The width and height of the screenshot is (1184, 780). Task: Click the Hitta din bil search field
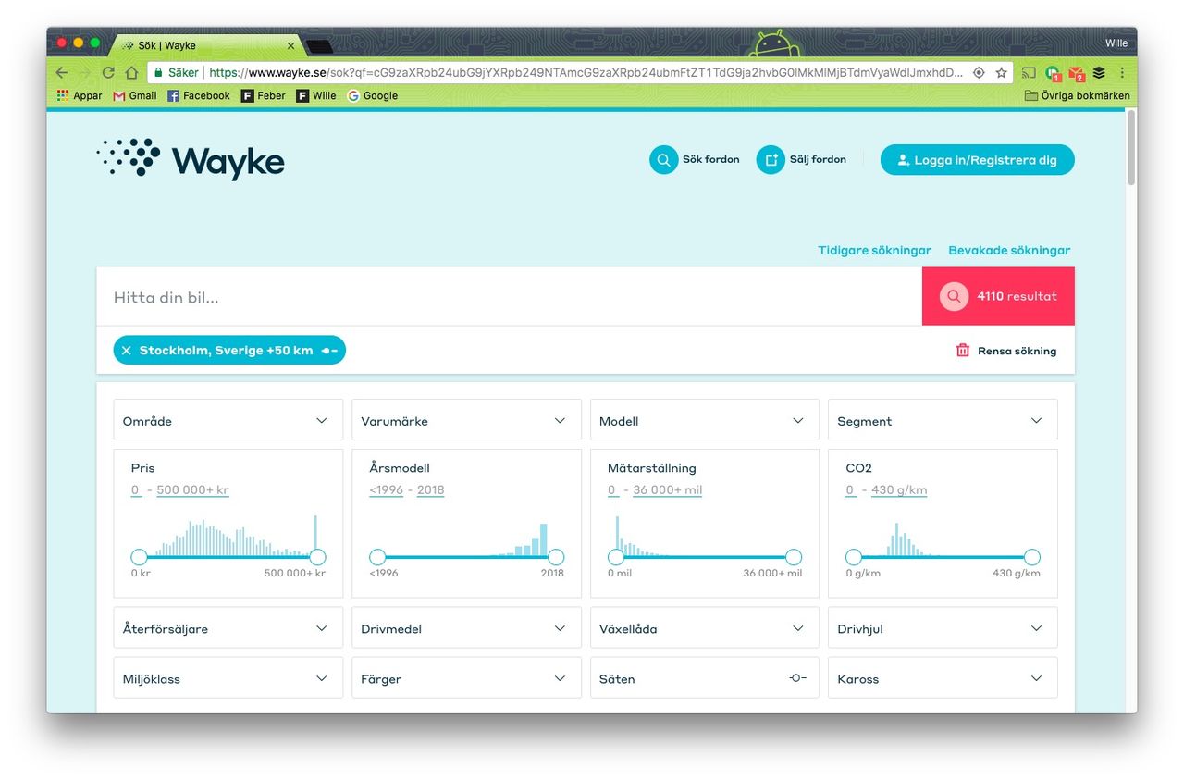coord(509,296)
